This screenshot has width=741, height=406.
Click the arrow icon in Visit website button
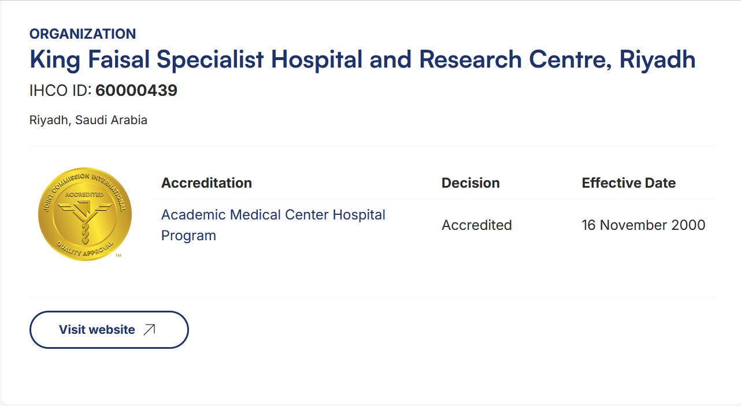pyautogui.click(x=149, y=330)
